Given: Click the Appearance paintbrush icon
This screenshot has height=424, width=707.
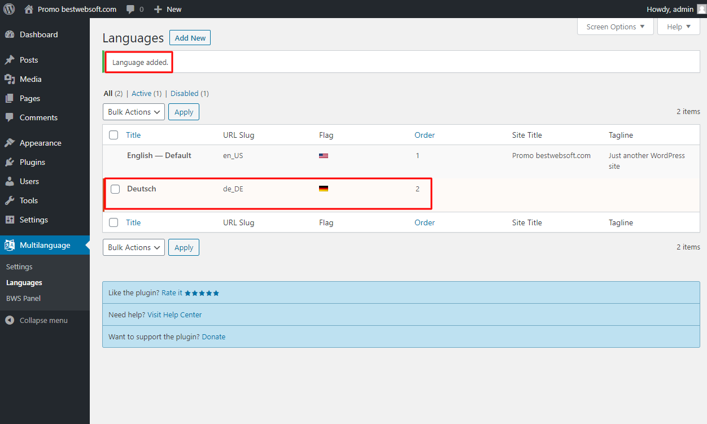Looking at the screenshot, I should pos(10,143).
